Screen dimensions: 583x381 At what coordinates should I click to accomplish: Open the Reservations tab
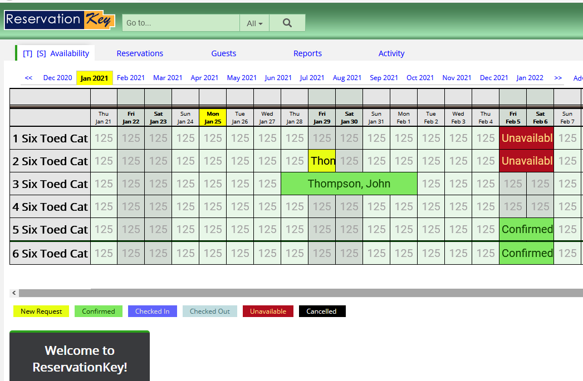[140, 53]
